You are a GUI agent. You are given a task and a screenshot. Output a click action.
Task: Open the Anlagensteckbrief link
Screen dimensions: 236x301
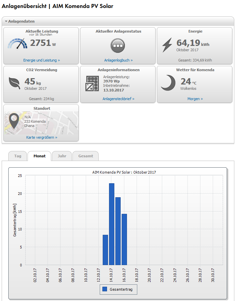[118, 99]
